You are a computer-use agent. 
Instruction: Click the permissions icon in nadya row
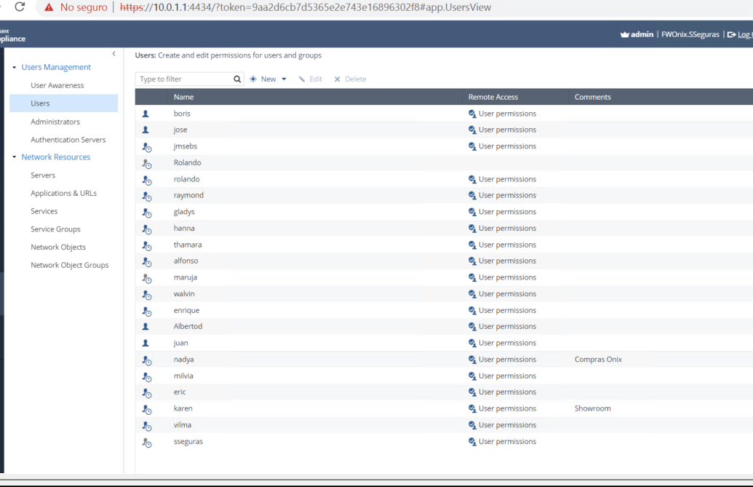(x=472, y=360)
